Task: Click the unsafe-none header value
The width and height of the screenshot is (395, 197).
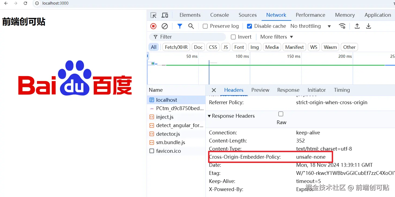Action: coord(311,157)
